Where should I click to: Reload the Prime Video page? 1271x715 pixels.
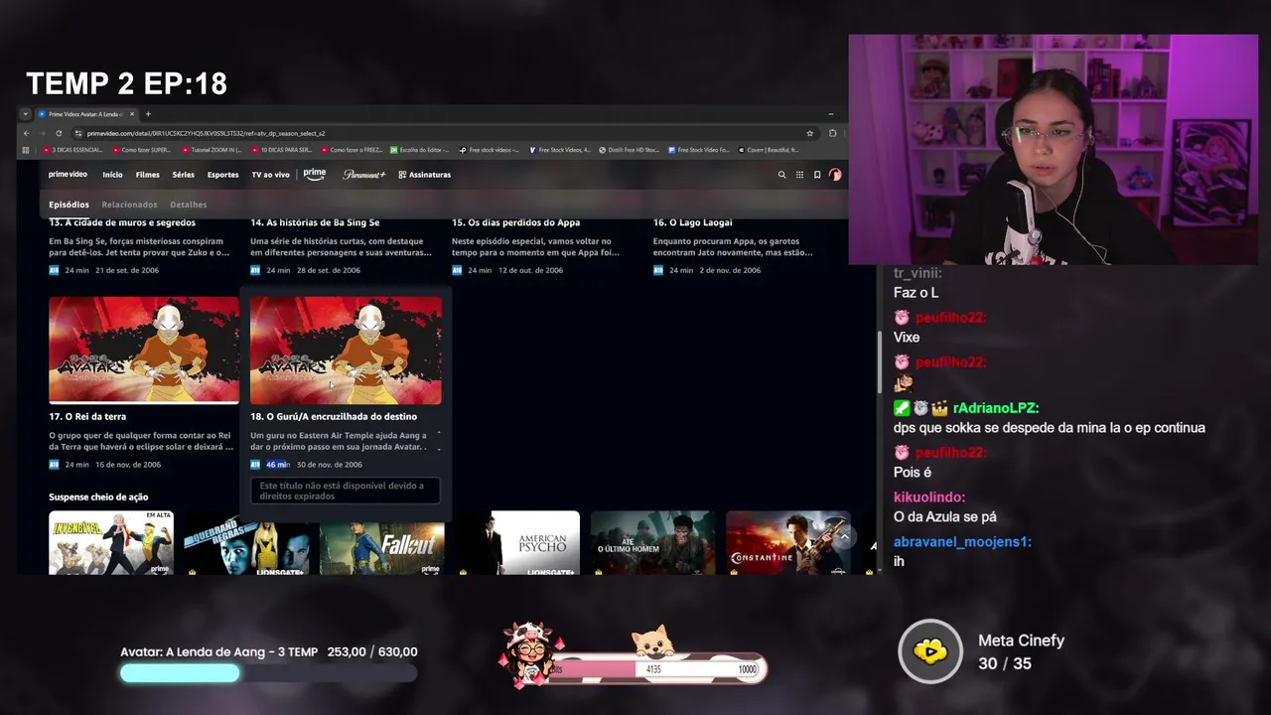(x=59, y=133)
